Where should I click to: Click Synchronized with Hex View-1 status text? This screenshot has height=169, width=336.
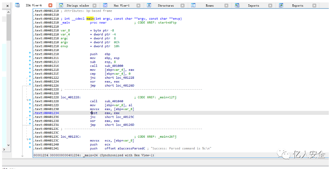[127, 155]
